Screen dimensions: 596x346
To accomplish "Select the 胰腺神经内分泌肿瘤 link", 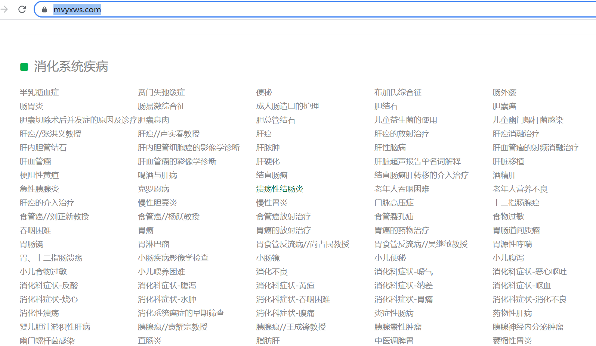I will pos(528,327).
